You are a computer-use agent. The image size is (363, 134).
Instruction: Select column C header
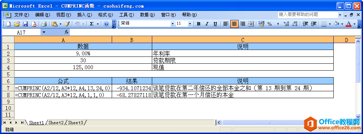[x=243, y=40]
